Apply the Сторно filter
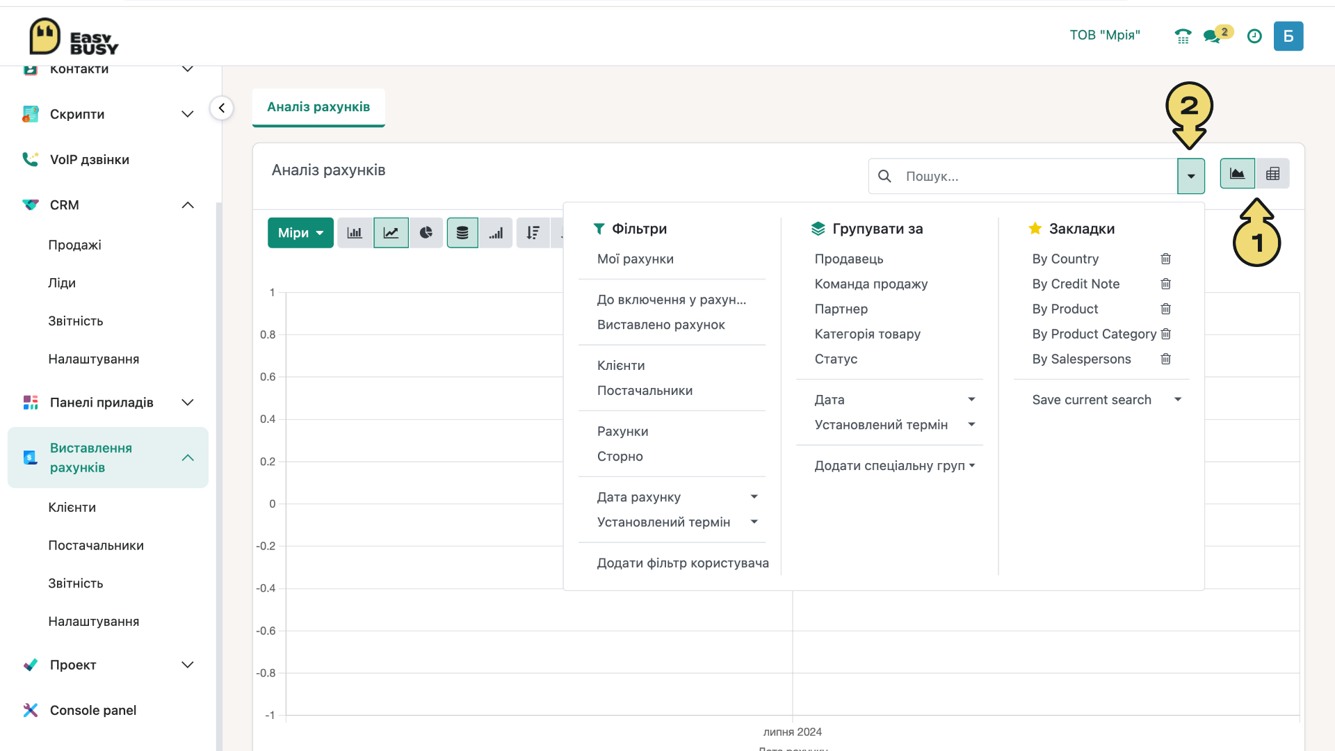This screenshot has width=1335, height=751. tap(620, 456)
